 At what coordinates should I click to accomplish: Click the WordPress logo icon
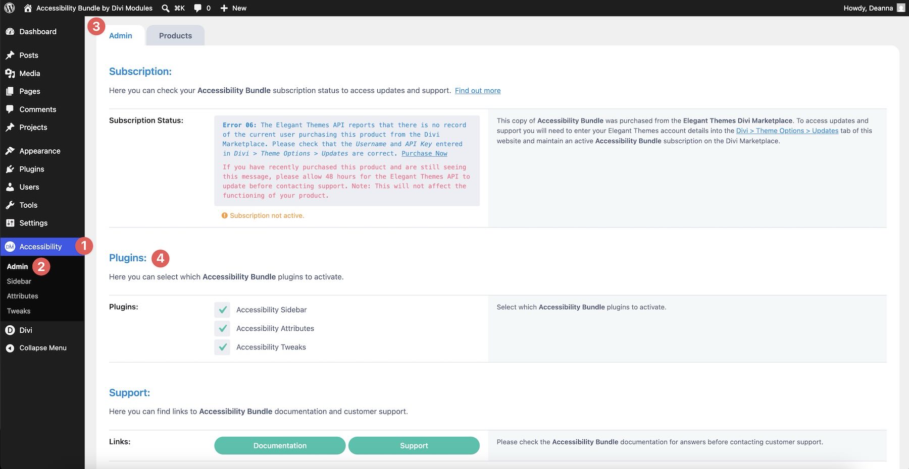(x=10, y=8)
